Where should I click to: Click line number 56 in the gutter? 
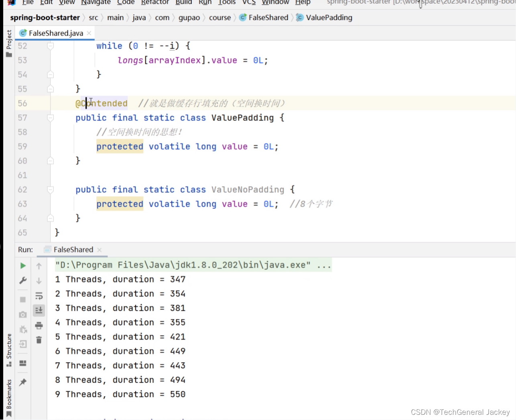(22, 104)
